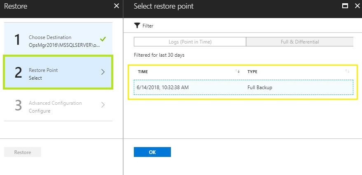The image size is (362, 175).
Task: Open the Choose Destination step
Action: point(58,39)
